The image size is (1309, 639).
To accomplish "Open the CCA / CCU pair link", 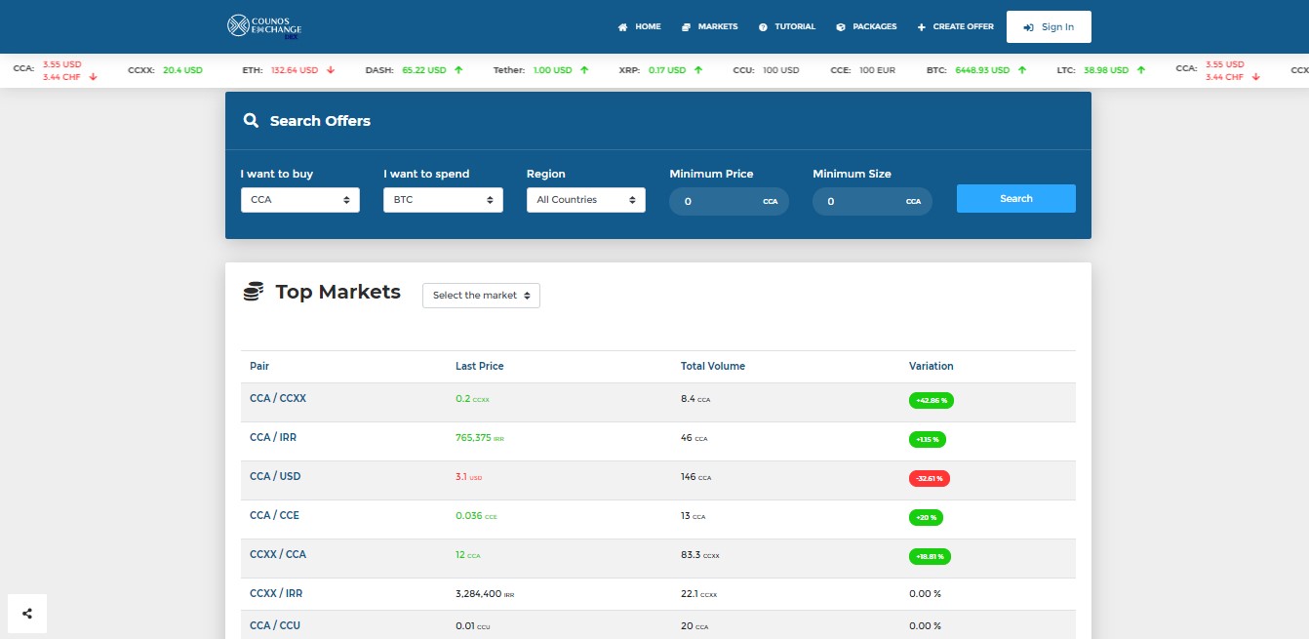I will coord(275,625).
